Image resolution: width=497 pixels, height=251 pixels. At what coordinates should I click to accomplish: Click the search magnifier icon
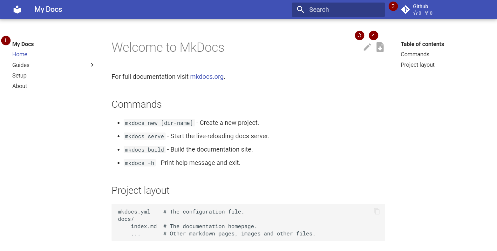tap(301, 10)
